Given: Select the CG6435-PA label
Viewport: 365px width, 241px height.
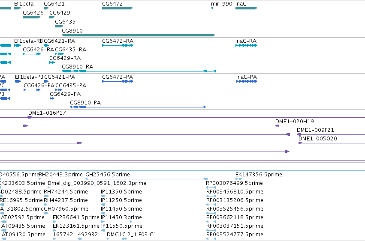Looking at the screenshot, I should (71, 86).
